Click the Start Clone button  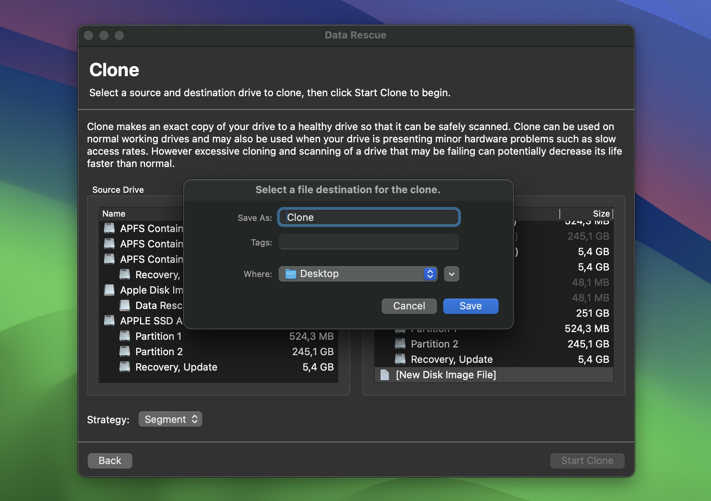tap(587, 461)
